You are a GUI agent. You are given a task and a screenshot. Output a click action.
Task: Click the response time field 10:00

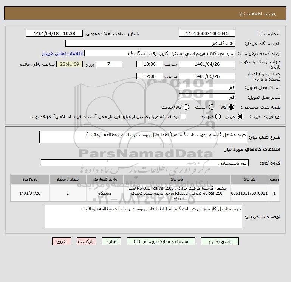point(150,64)
